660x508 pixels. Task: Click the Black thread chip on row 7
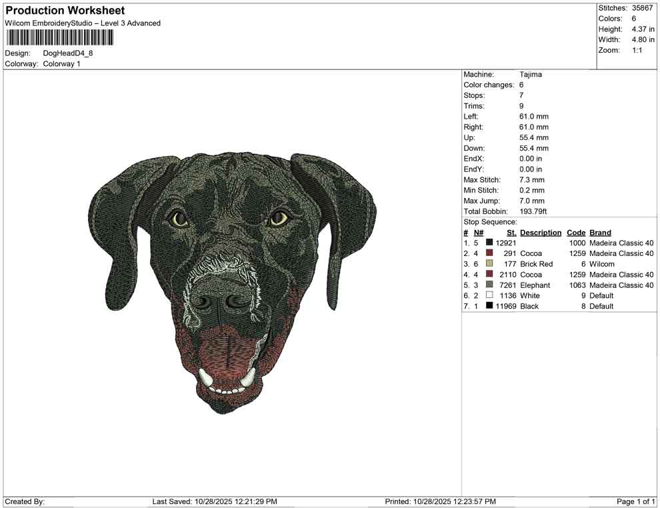click(x=488, y=306)
